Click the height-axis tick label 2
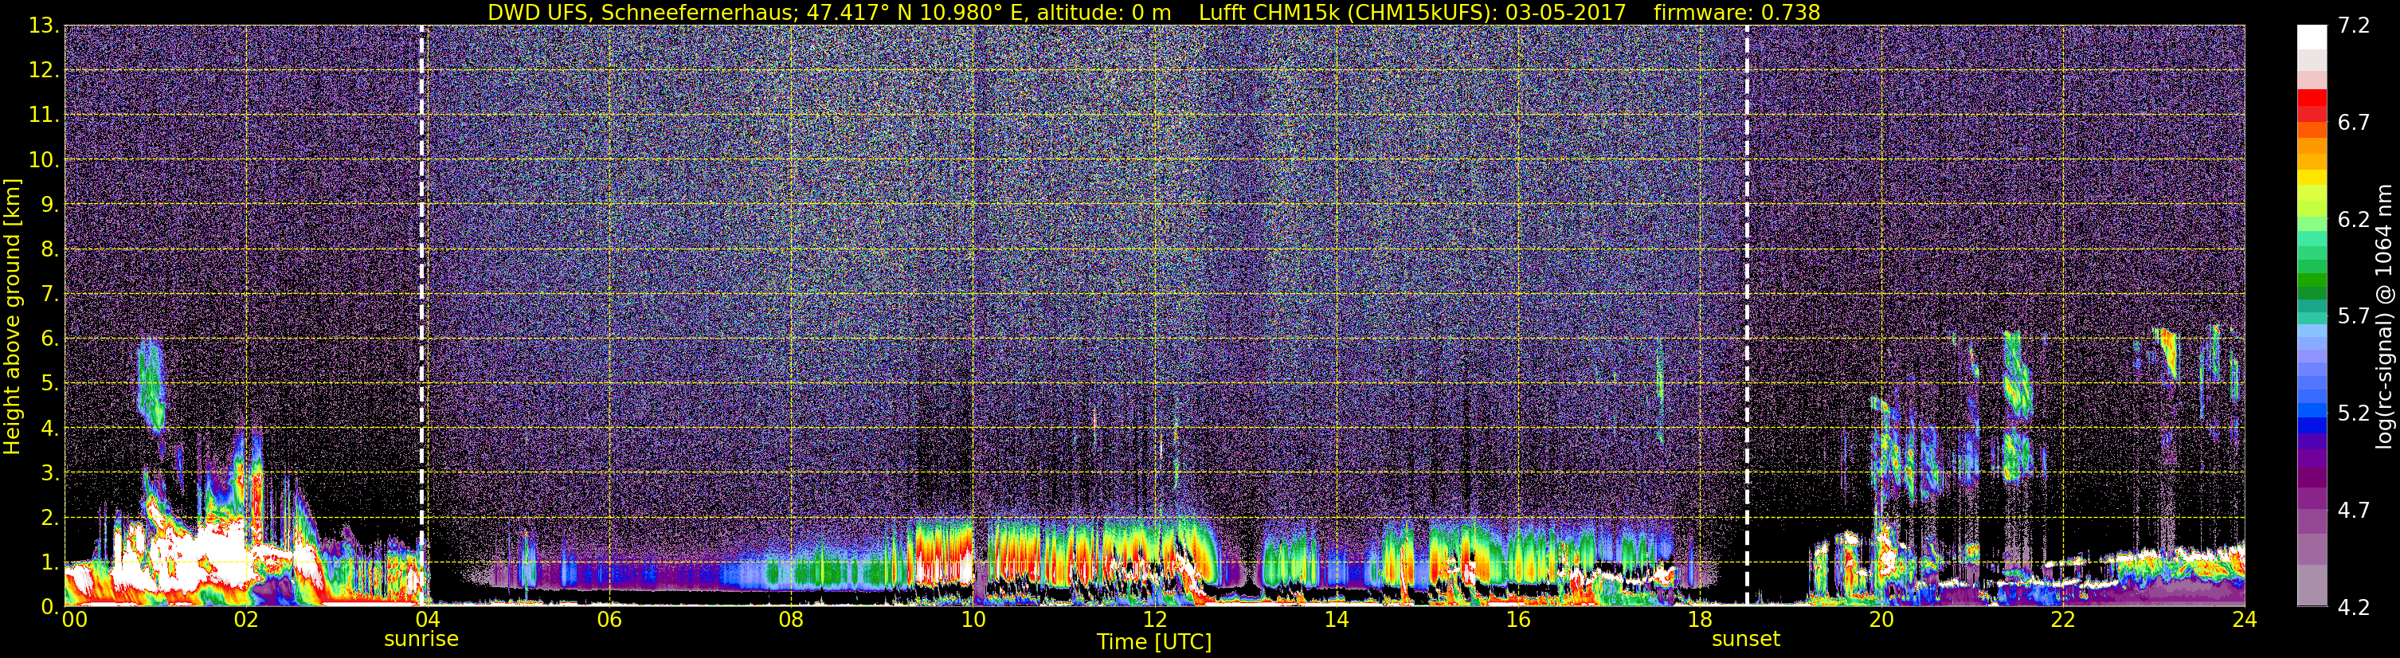 [x=50, y=519]
